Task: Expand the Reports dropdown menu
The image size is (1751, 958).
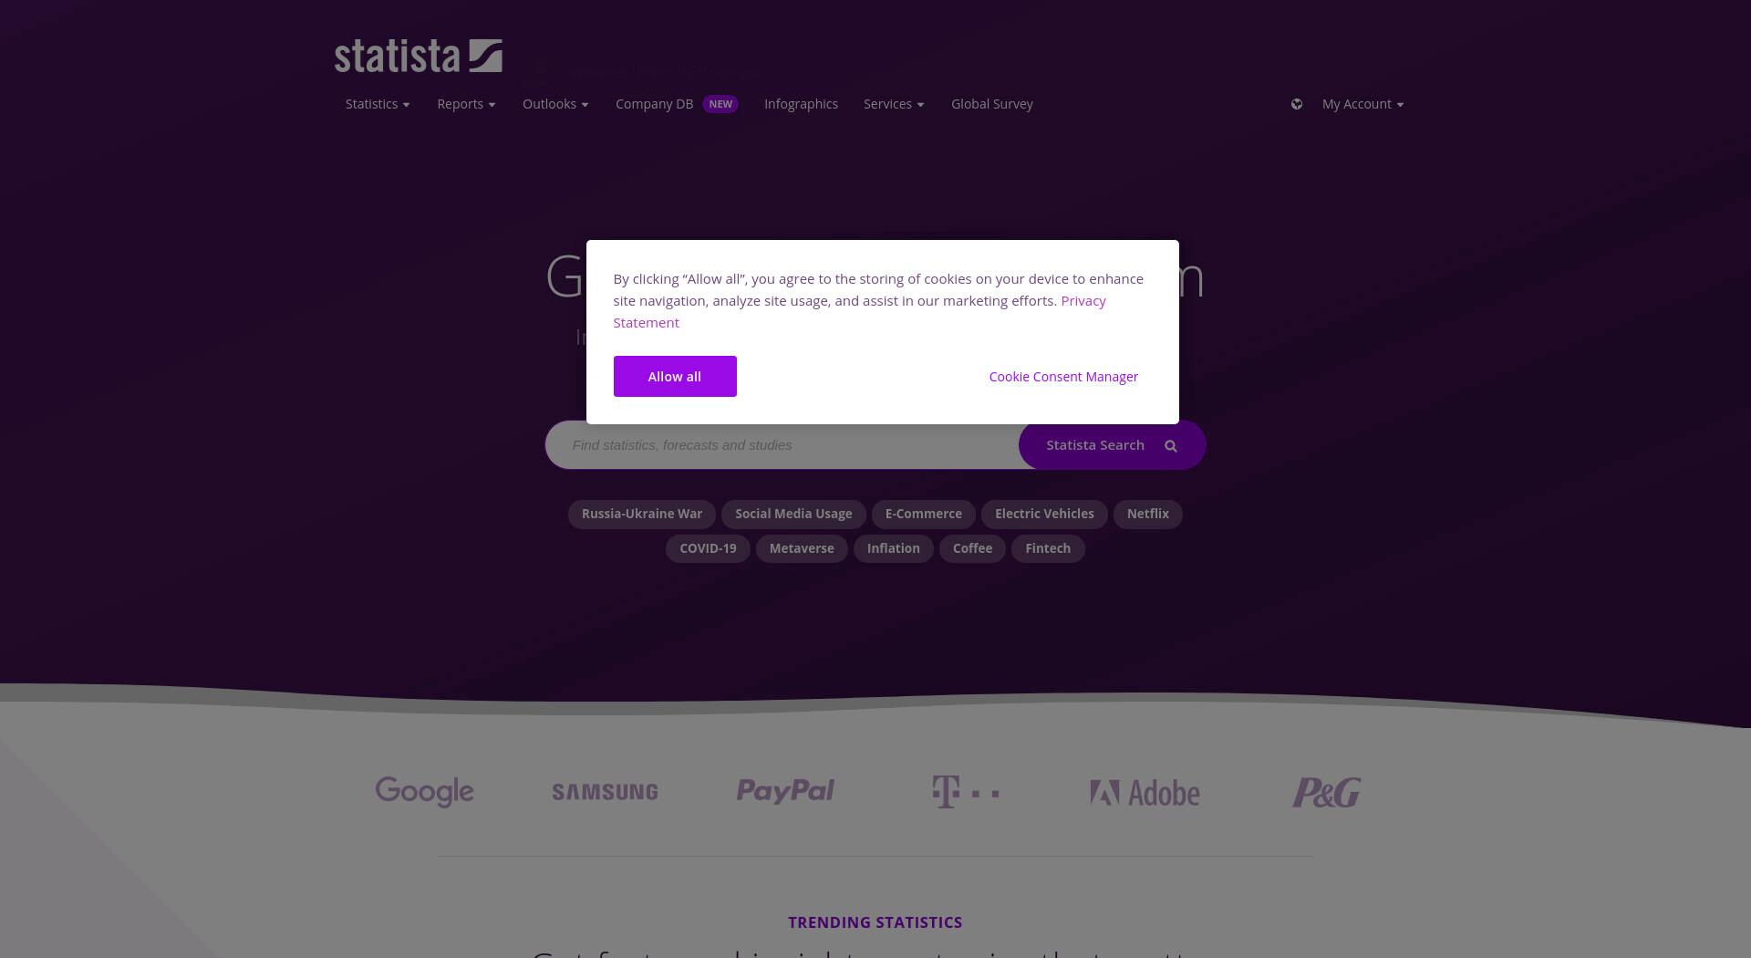Action: point(466,104)
